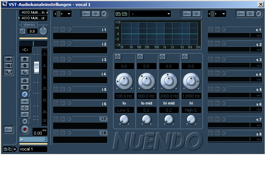
Task: Enable Write automation (W button)
Action: click(x=25, y=87)
